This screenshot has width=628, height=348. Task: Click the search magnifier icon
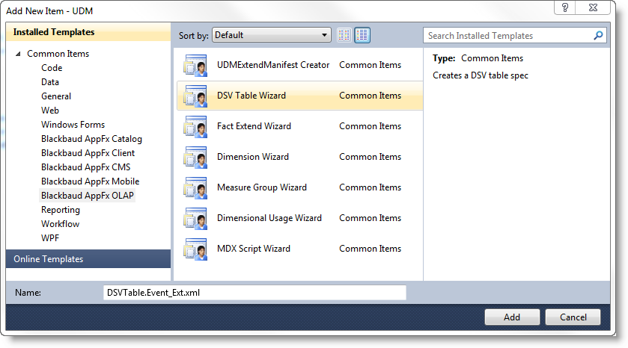click(x=598, y=36)
